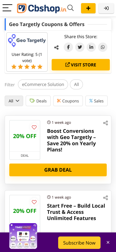Share store on Twitter

click(x=80, y=47)
